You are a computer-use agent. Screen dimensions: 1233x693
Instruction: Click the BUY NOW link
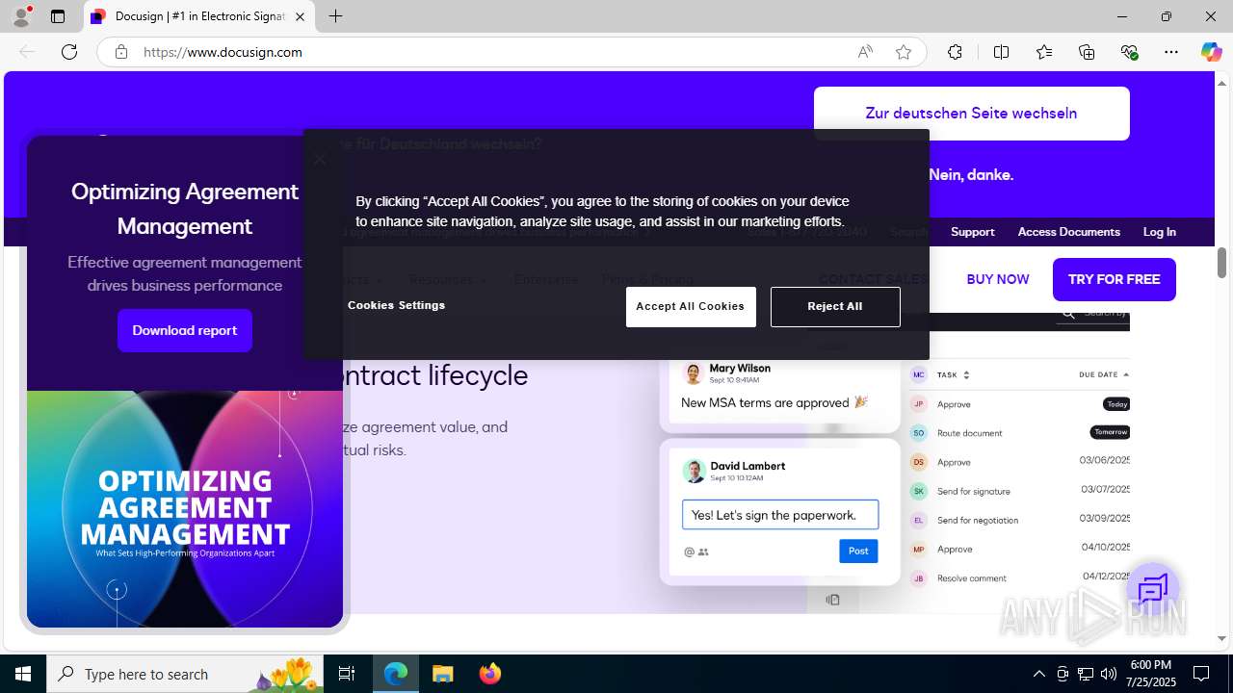coord(998,279)
